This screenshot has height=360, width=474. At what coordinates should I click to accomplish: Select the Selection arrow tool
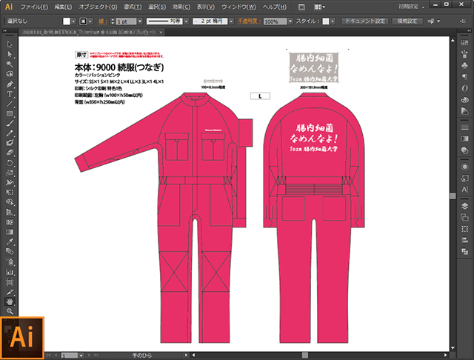pos(10,44)
